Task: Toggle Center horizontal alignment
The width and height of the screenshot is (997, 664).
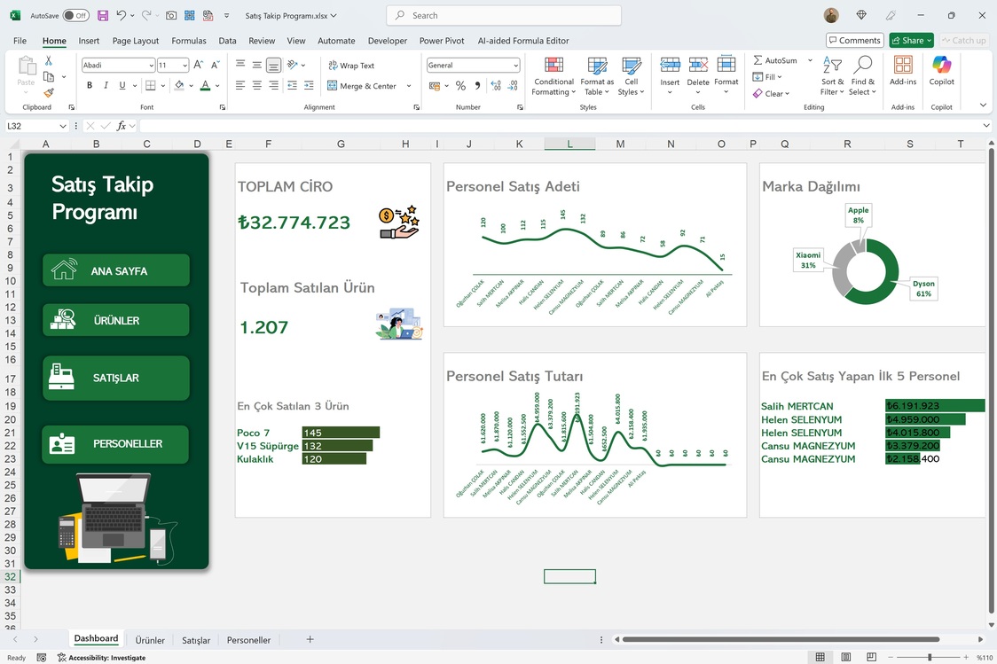Action: [x=256, y=85]
